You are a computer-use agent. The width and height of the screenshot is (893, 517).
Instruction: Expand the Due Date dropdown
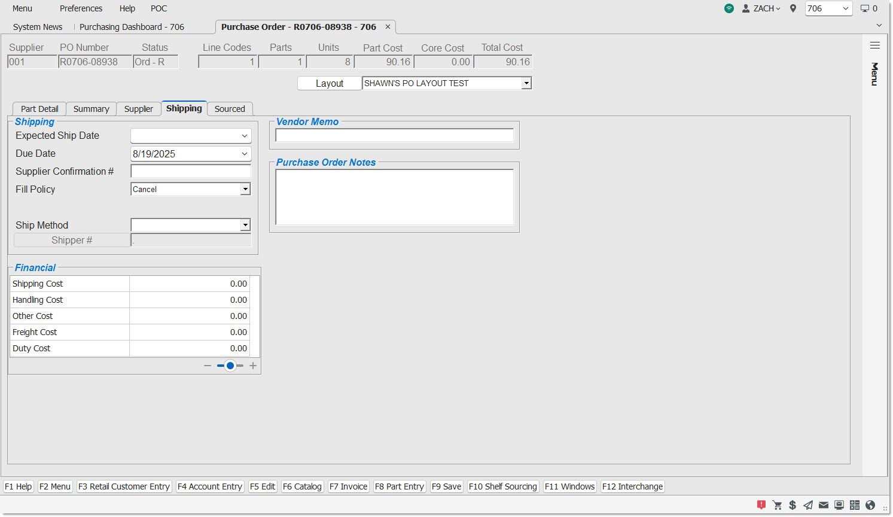[244, 154]
